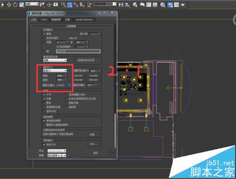236x179 pixels.
Task: Toggle 使用高级照明 checkbox
Action: tap(44, 121)
